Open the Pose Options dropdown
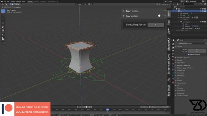The image size is (207, 116). tap(166, 4)
